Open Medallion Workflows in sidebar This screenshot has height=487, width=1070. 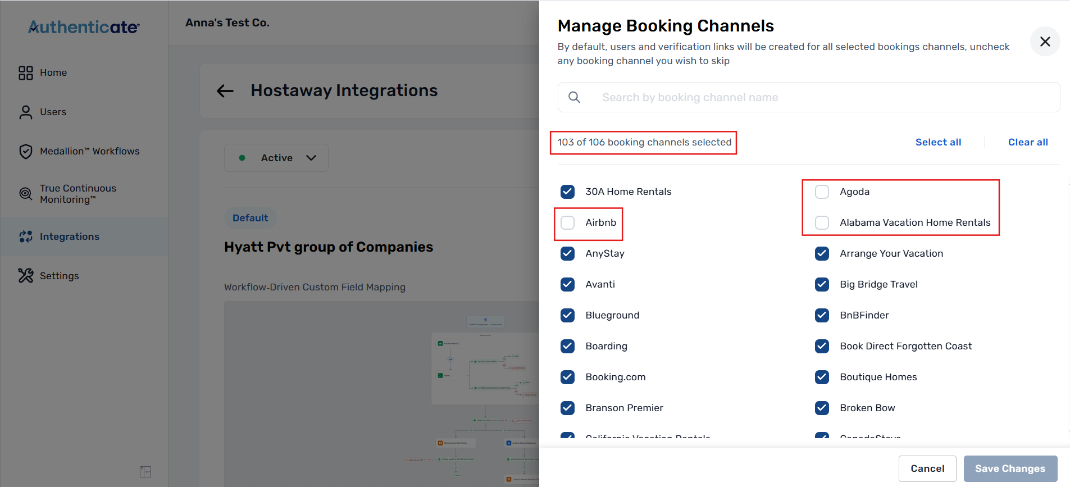coord(90,151)
